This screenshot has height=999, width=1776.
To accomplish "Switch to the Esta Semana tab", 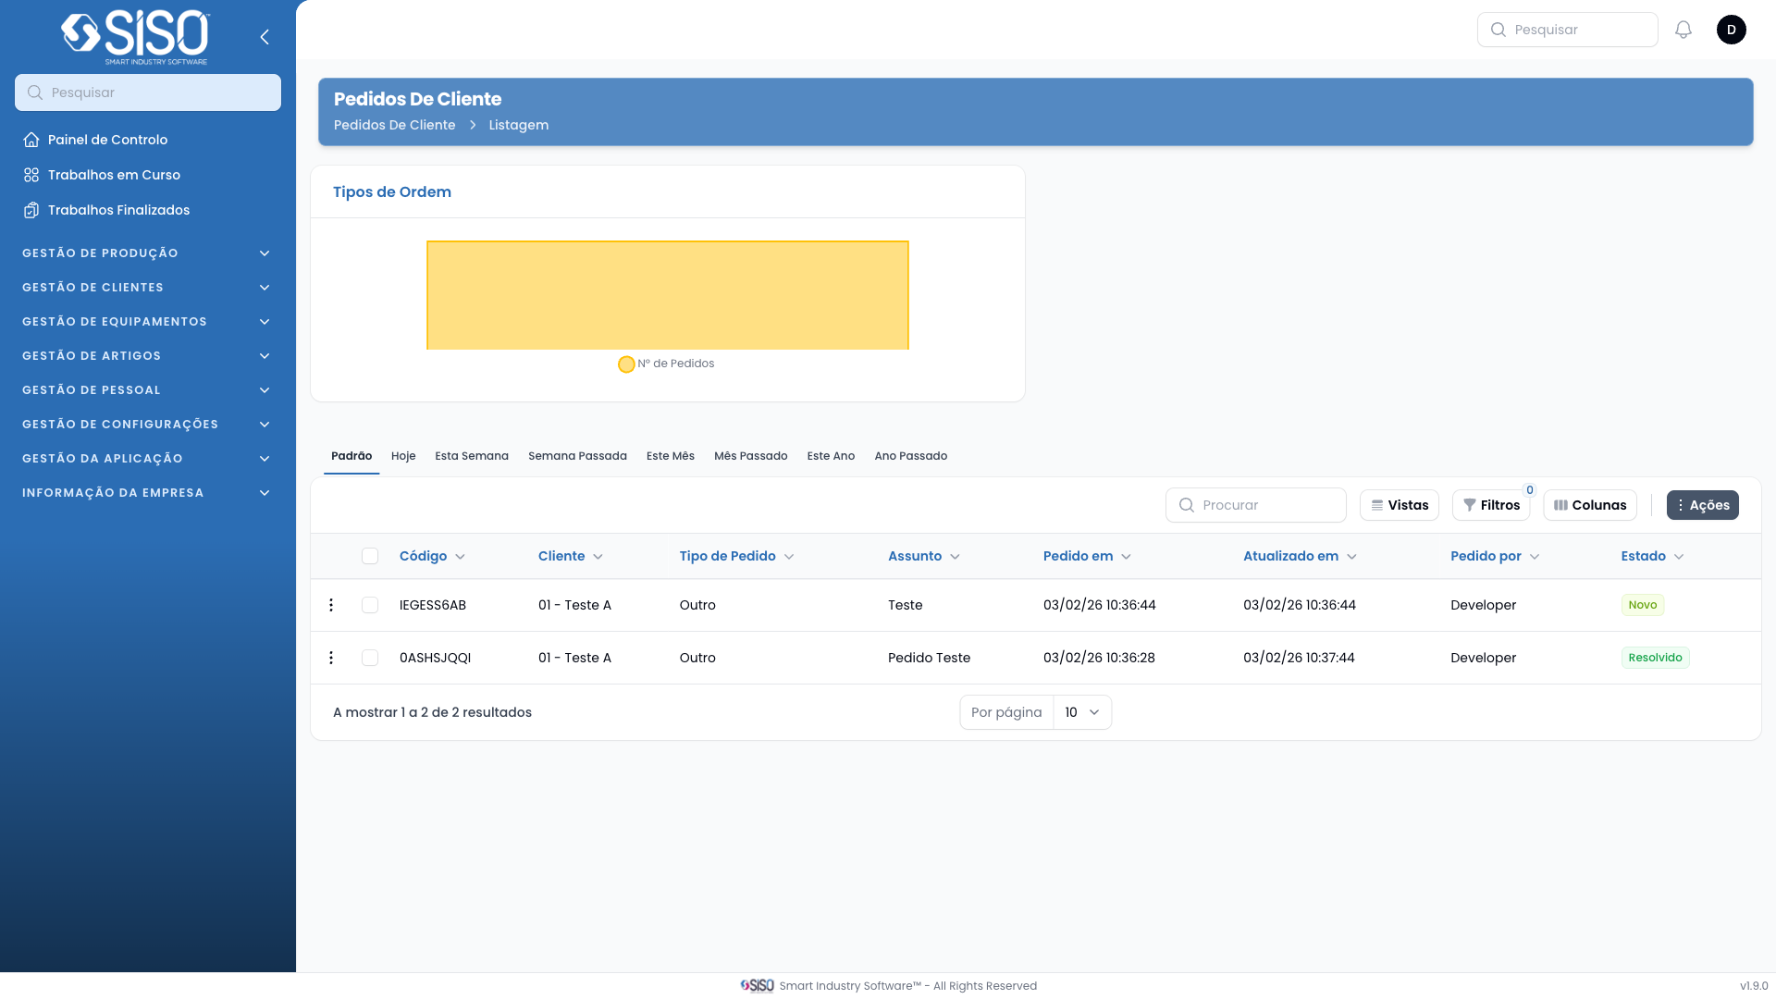I will pyautogui.click(x=472, y=456).
